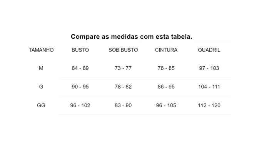Select the BUSTO column header

[x=80, y=50]
